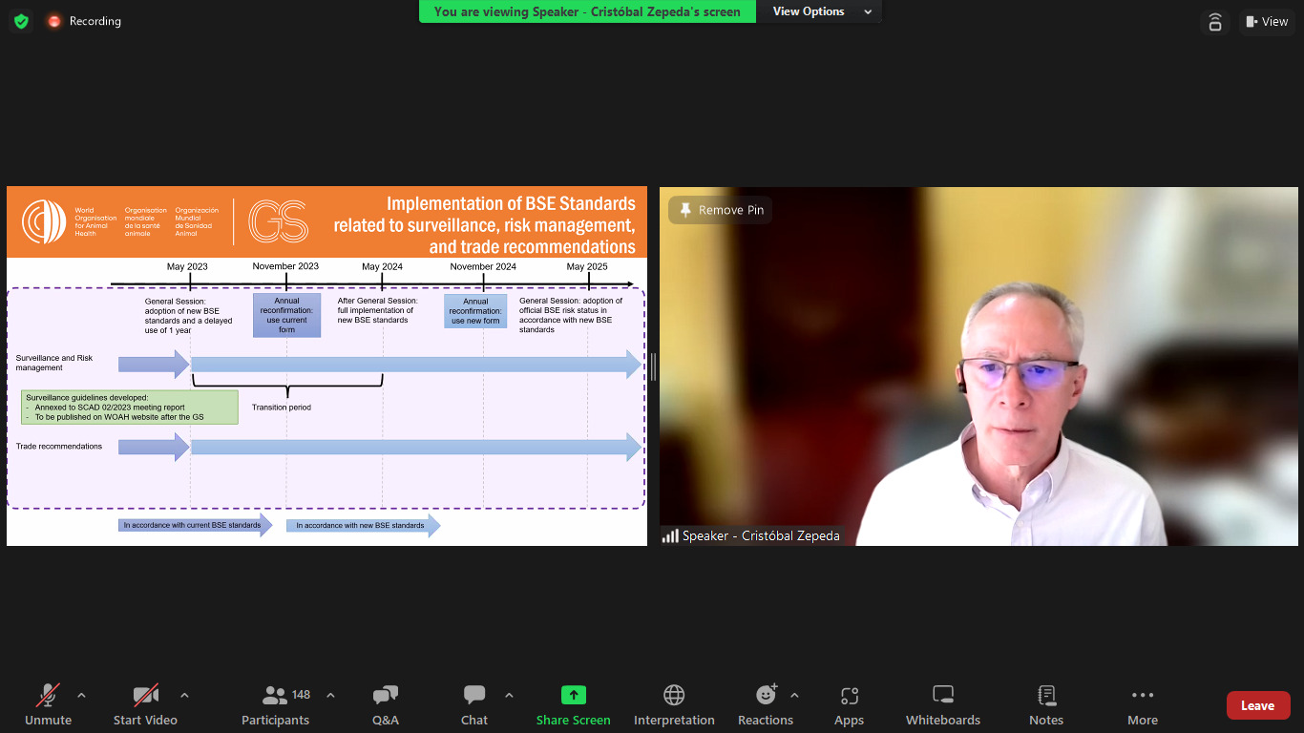Image resolution: width=1304 pixels, height=733 pixels.
Task: Expand audio options arrow beside Unmute
Action: click(x=81, y=696)
